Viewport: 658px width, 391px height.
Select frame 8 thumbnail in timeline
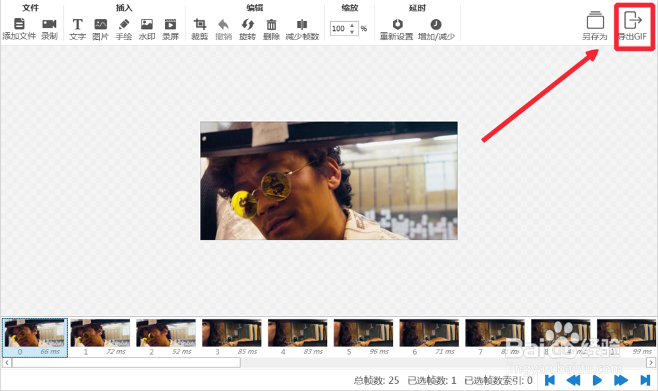(561, 338)
